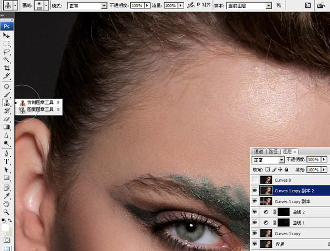Toggle lock all
The height and width of the screenshot is (251, 330).
click(286, 169)
